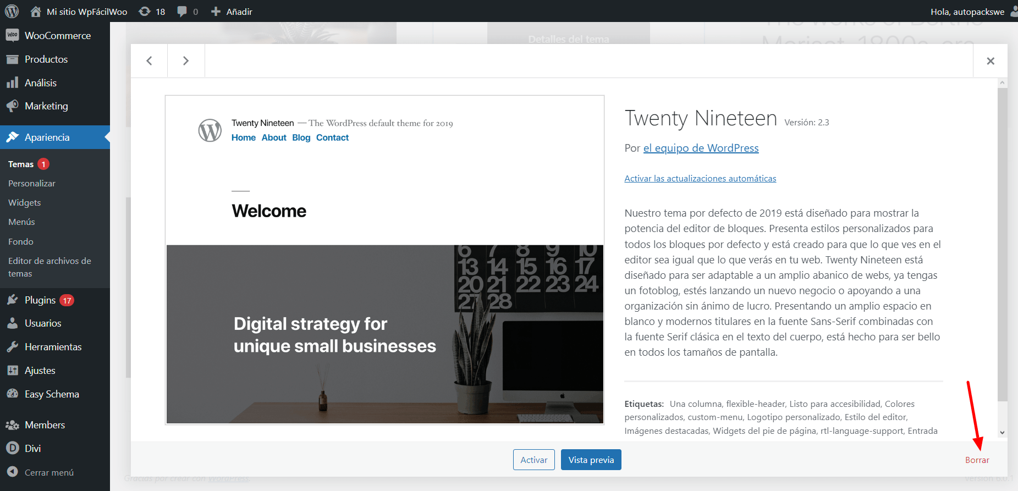This screenshot has height=491, width=1018.
Task: Select the Menús submenu item
Action: [21, 222]
